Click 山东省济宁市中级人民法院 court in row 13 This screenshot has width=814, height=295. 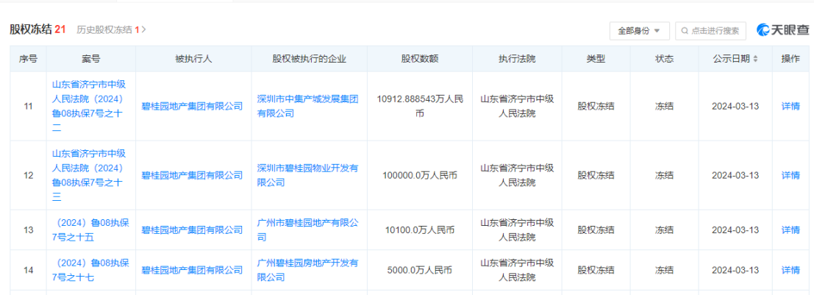[516, 230]
